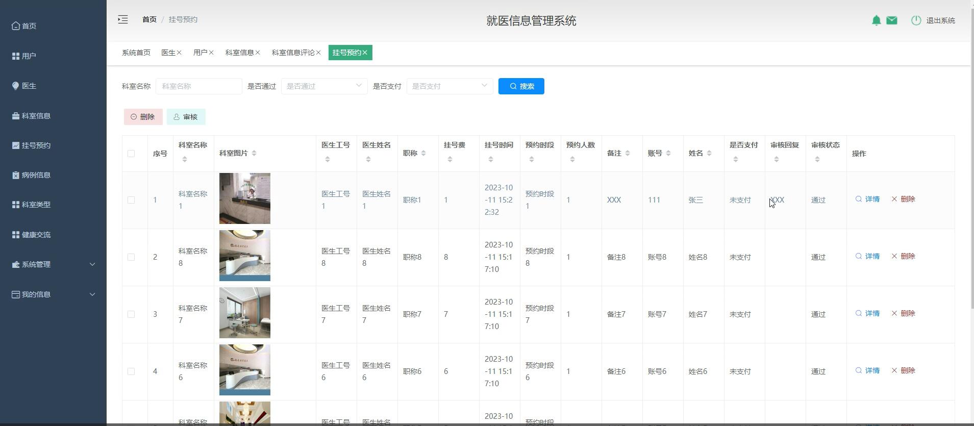
Task: Click 张三 in the 姓名 column
Action: 696,200
